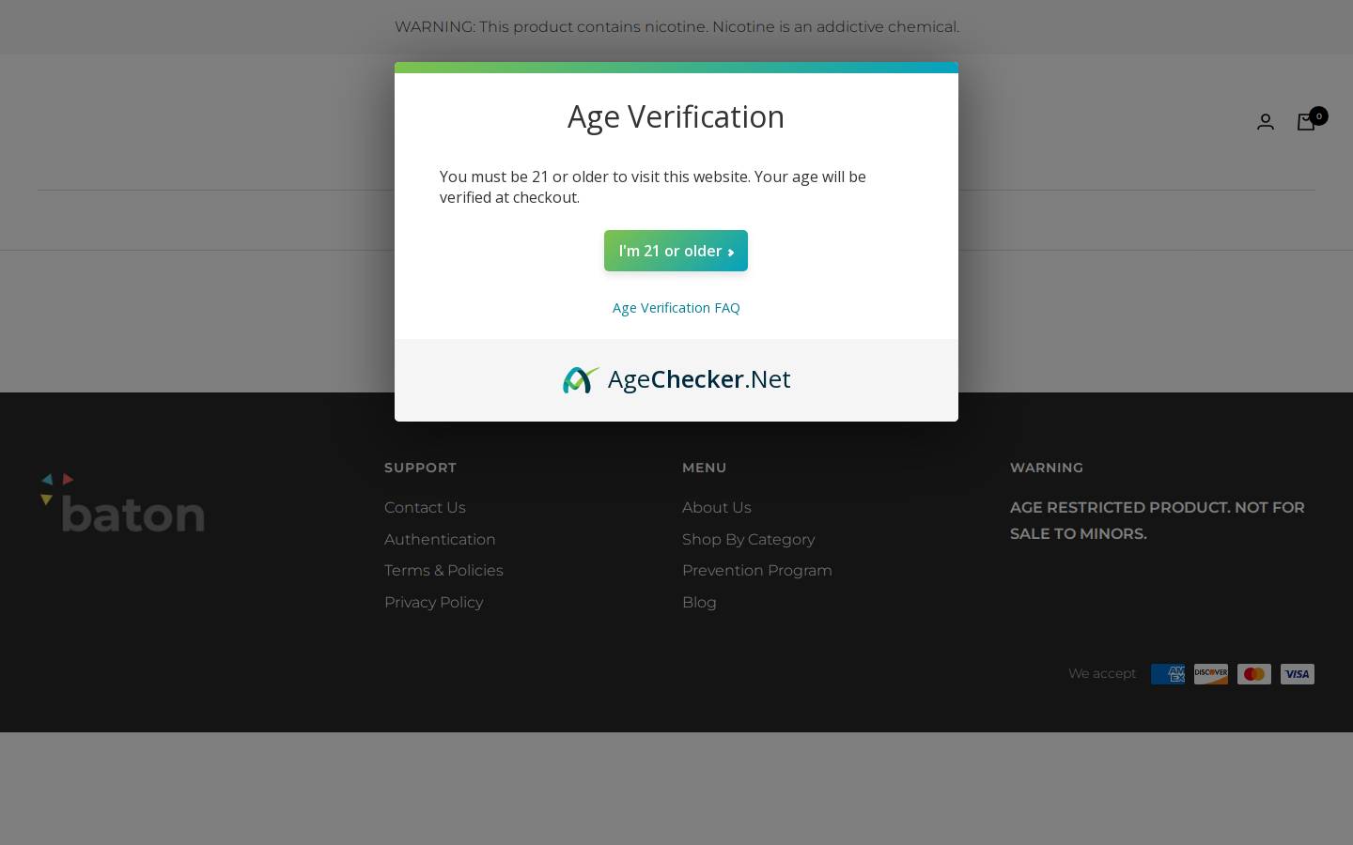Image resolution: width=1353 pixels, height=845 pixels.
Task: Open the Age Verification FAQ link
Action: (676, 308)
